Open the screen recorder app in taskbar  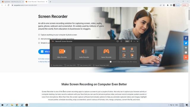pyautogui.click(x=27, y=105)
